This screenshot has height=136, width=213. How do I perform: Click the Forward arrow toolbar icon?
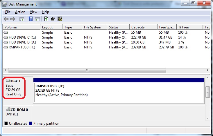pos(13,19)
